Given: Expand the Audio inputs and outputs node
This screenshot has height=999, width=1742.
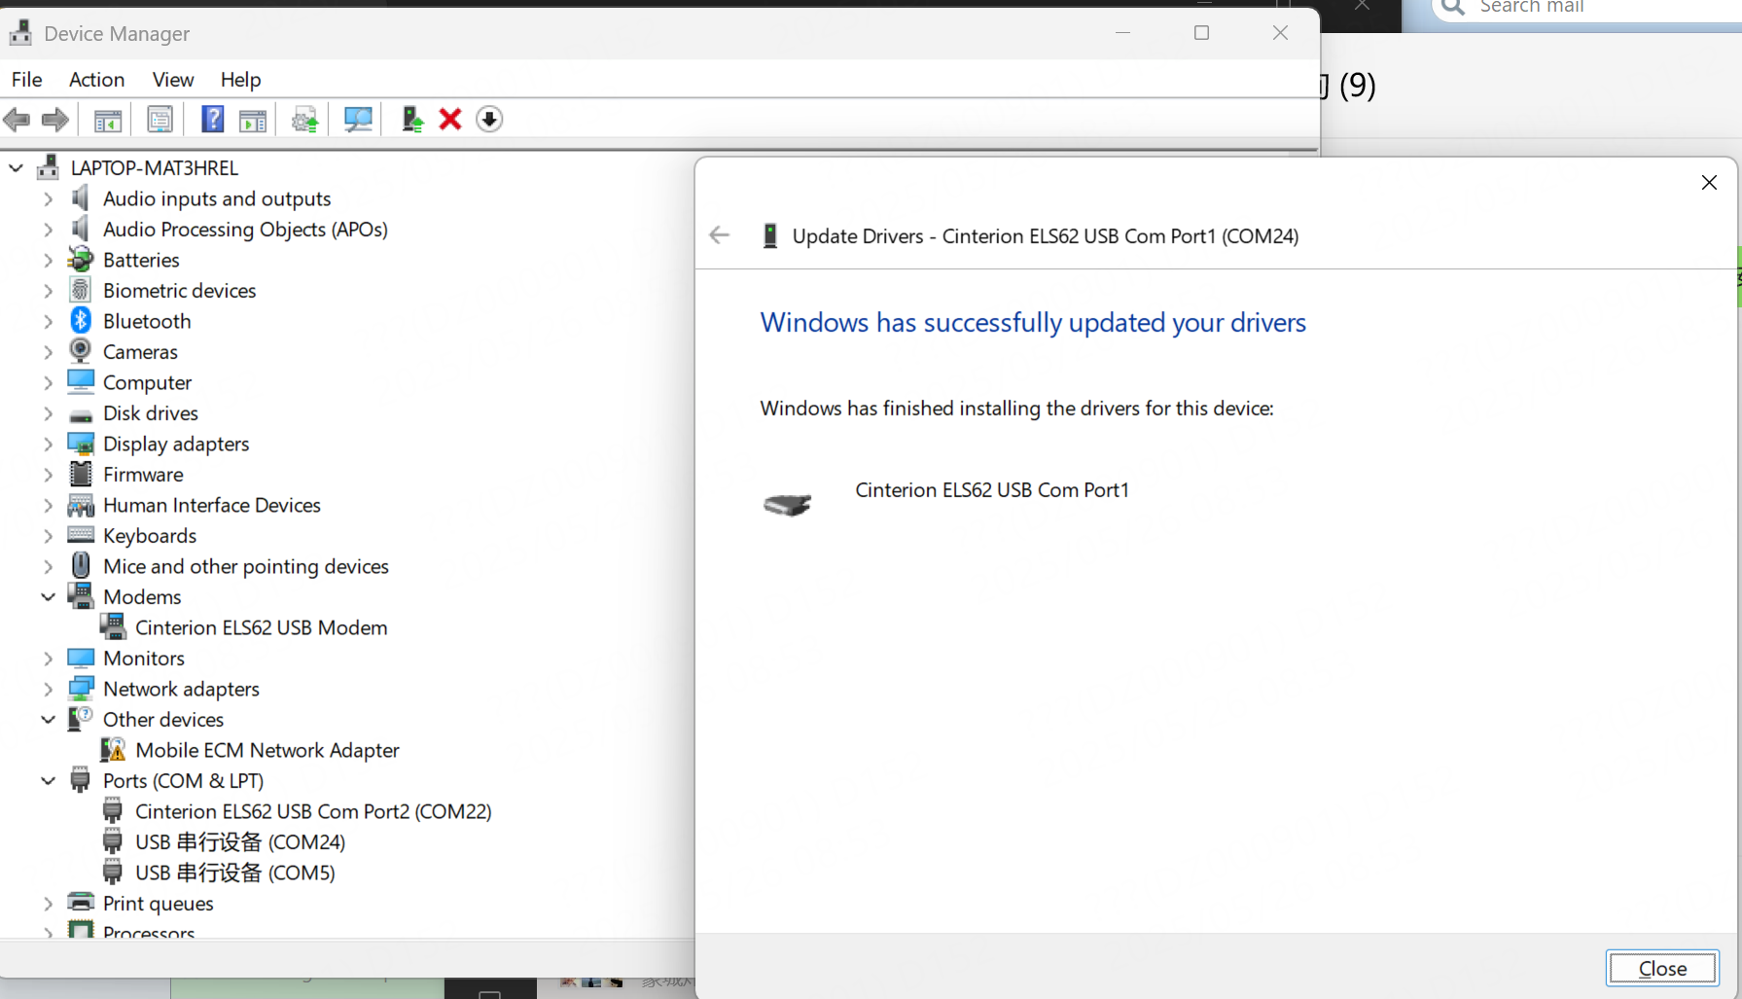Looking at the screenshot, I should tap(48, 198).
